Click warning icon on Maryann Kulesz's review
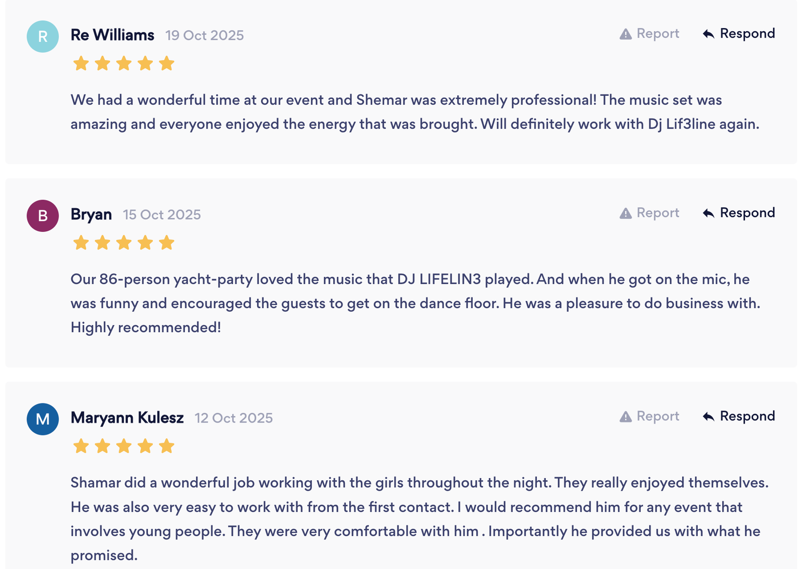This screenshot has width=802, height=569. pos(626,416)
